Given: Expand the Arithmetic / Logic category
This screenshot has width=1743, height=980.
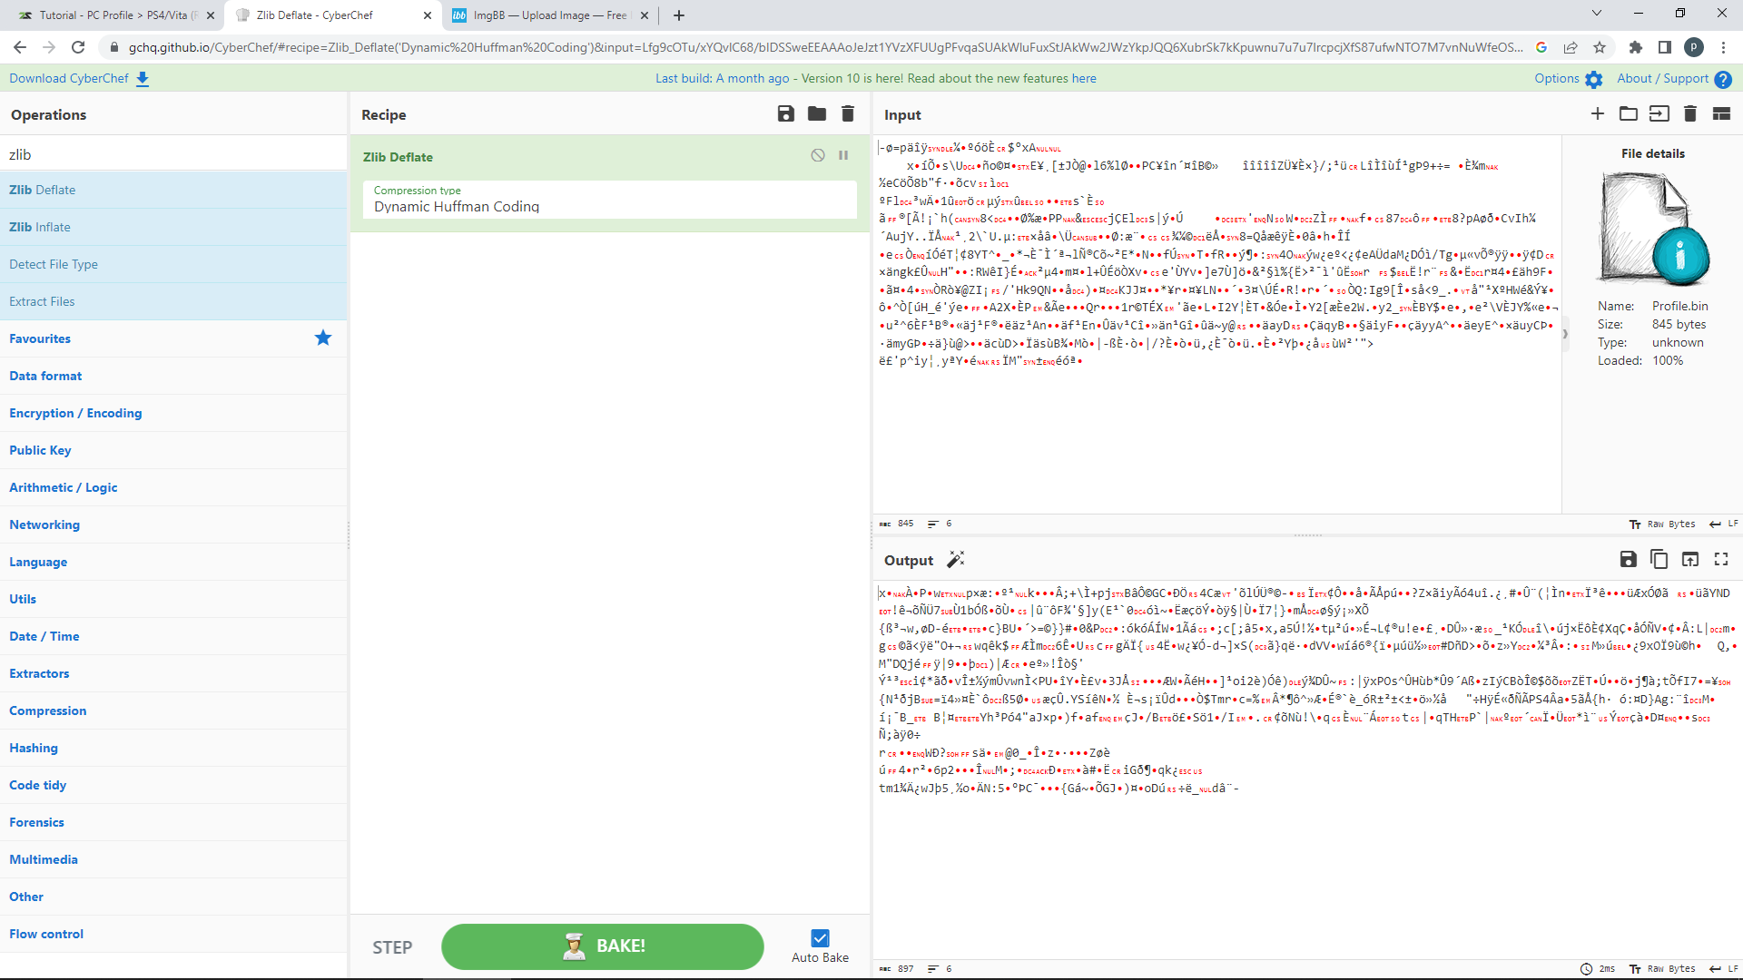Looking at the screenshot, I should tap(173, 487).
